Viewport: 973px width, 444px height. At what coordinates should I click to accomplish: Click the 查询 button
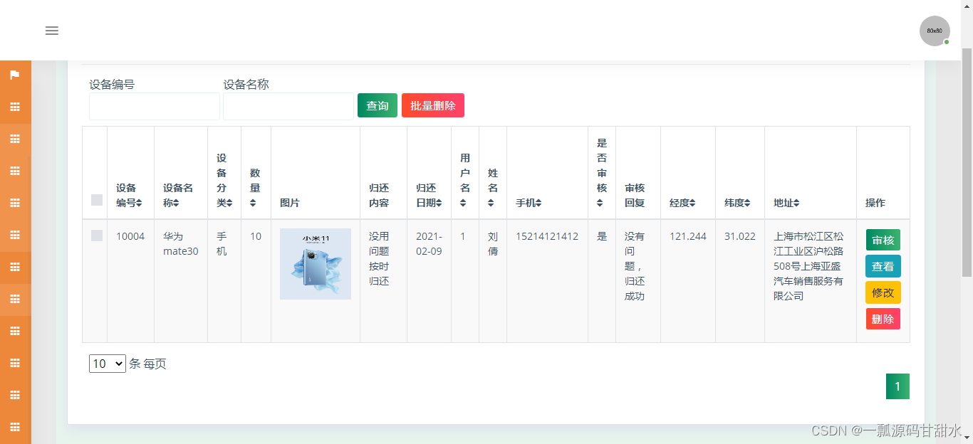(378, 105)
